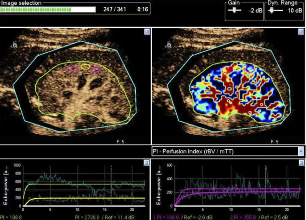306x220 pixels.
Task: Maximize the right echo-power chart
Action: pyautogui.click(x=301, y=162)
